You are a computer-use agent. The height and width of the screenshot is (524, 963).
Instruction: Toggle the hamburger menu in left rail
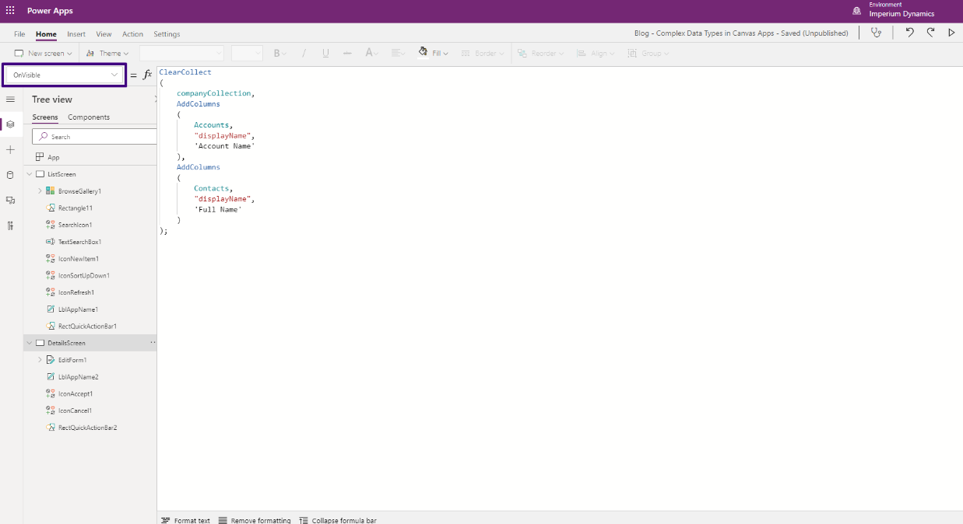coord(10,100)
